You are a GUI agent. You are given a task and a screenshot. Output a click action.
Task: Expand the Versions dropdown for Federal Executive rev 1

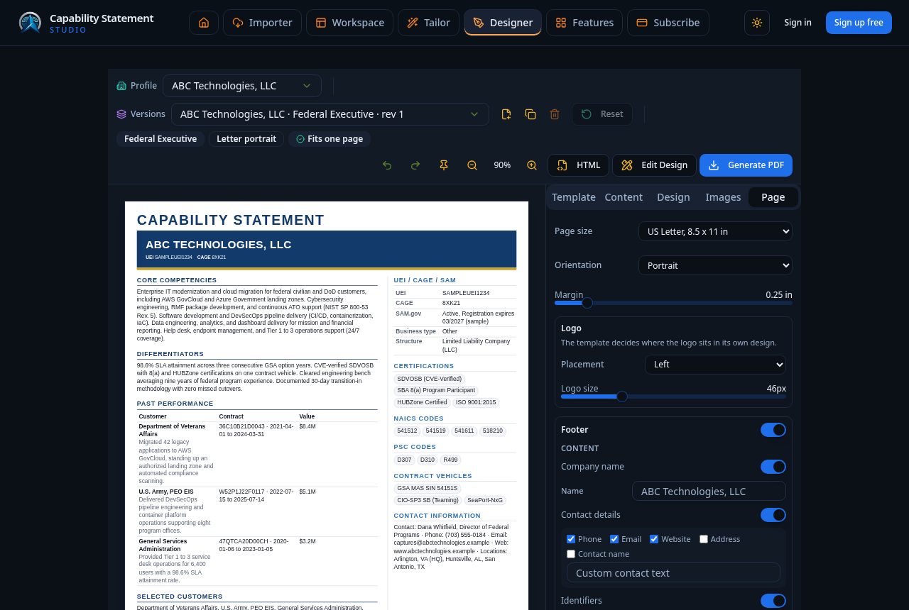pyautogui.click(x=330, y=114)
